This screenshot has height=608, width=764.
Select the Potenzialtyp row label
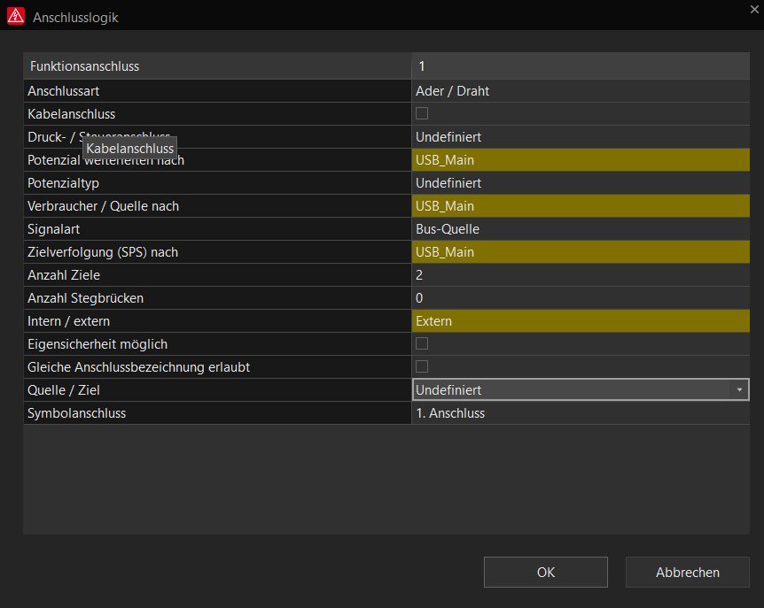coord(217,183)
